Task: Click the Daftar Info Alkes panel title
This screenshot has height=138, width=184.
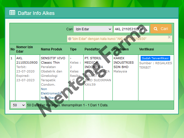Action: (x=36, y=13)
